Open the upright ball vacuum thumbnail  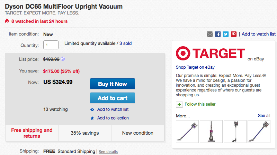coord(211,131)
